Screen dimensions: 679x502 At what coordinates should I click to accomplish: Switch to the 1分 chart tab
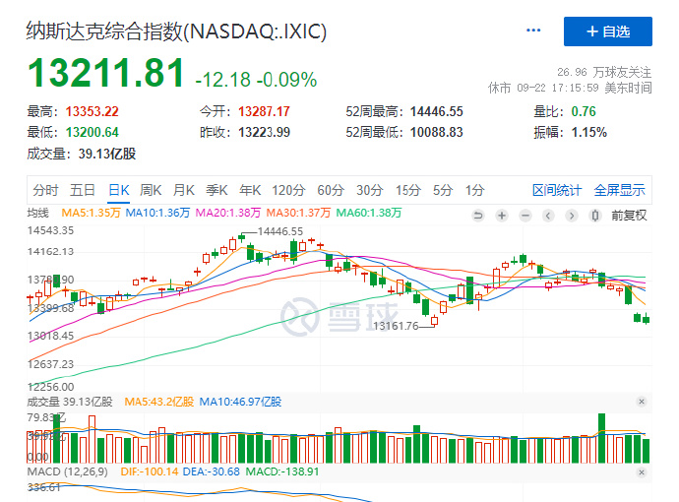pos(474,190)
